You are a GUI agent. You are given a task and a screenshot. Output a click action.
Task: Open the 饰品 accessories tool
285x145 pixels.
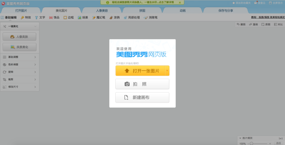pos(54,17)
